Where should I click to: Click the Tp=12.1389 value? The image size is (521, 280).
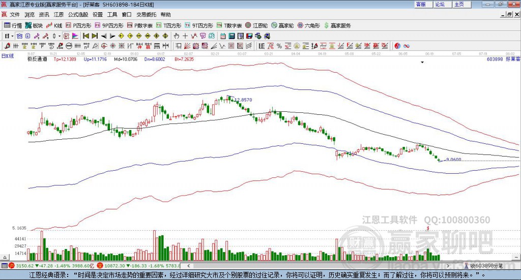pyautogui.click(x=65, y=59)
